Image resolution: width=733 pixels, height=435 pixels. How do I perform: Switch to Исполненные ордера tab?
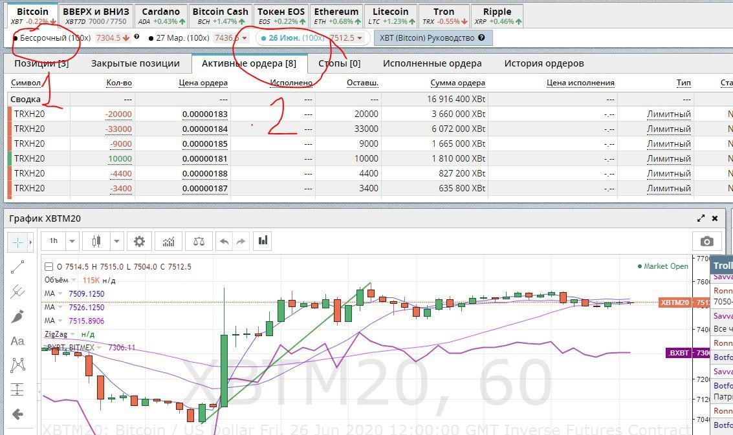[x=432, y=63]
